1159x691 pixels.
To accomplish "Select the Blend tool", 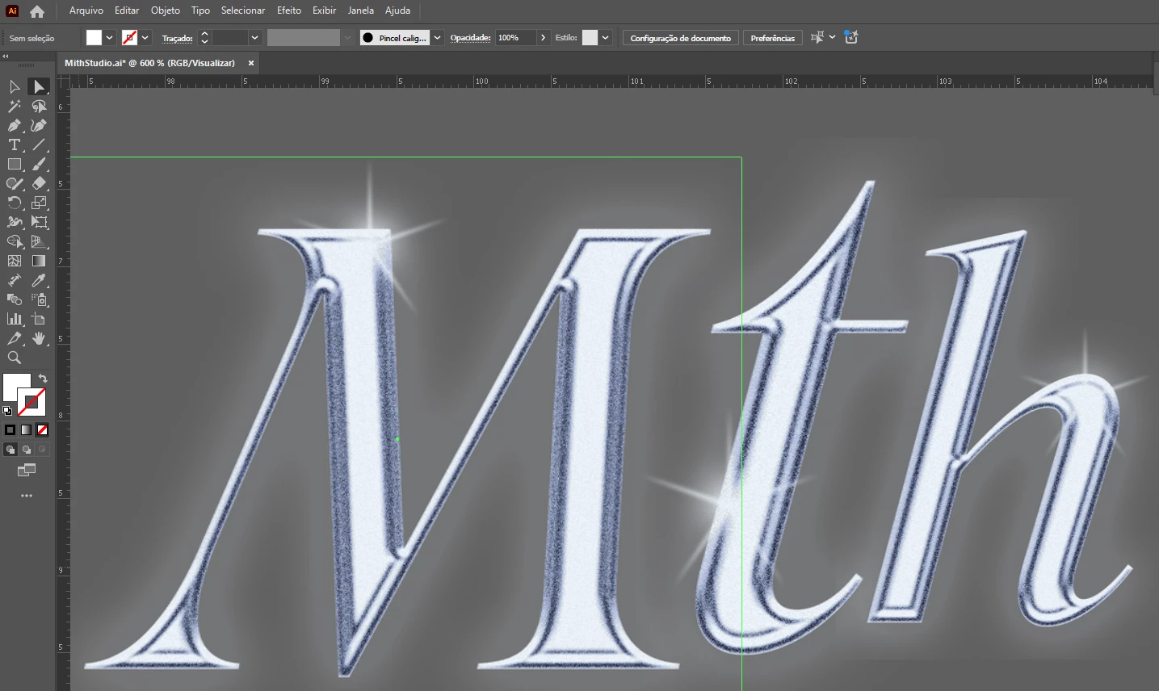I will [x=15, y=299].
